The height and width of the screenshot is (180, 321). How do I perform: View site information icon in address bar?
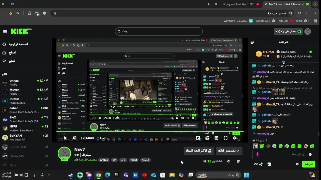point(291,13)
